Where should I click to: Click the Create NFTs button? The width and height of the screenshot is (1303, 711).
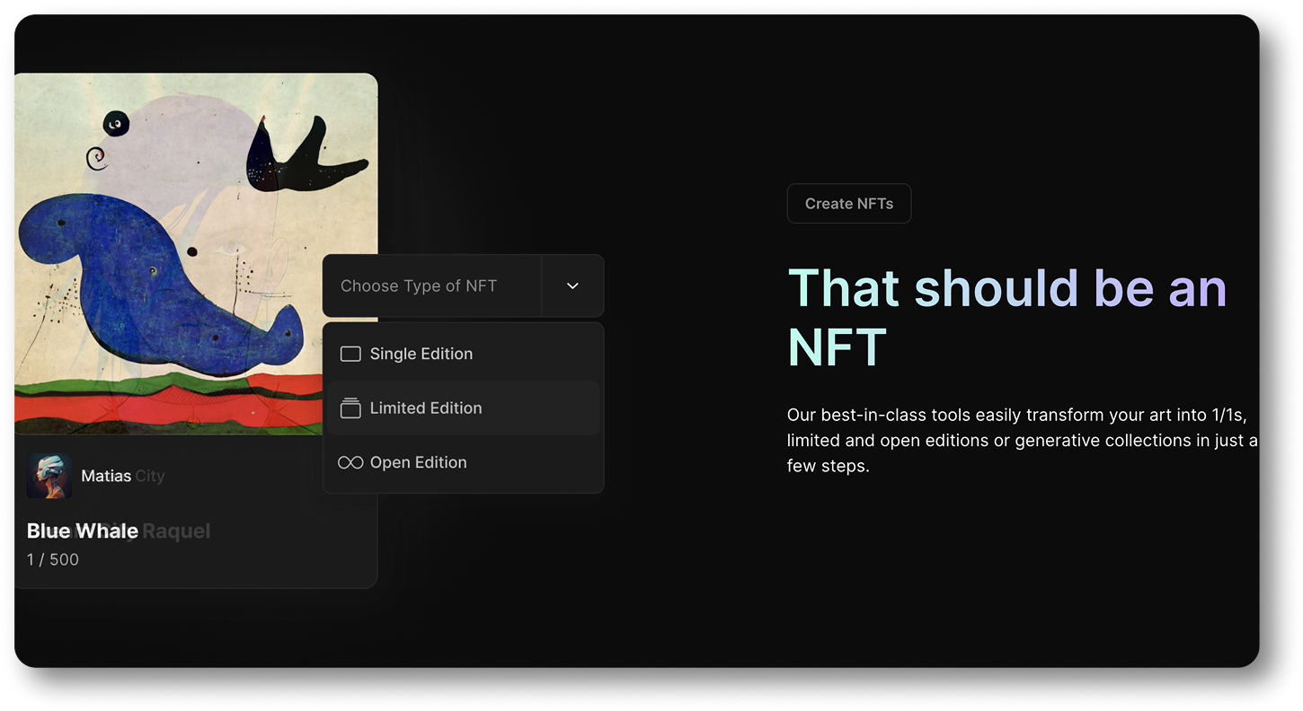pos(849,204)
